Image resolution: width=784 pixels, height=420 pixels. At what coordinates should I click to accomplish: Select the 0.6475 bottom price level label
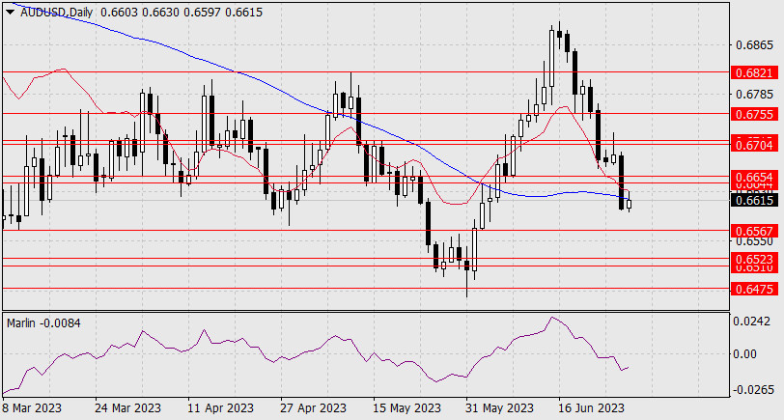point(754,288)
